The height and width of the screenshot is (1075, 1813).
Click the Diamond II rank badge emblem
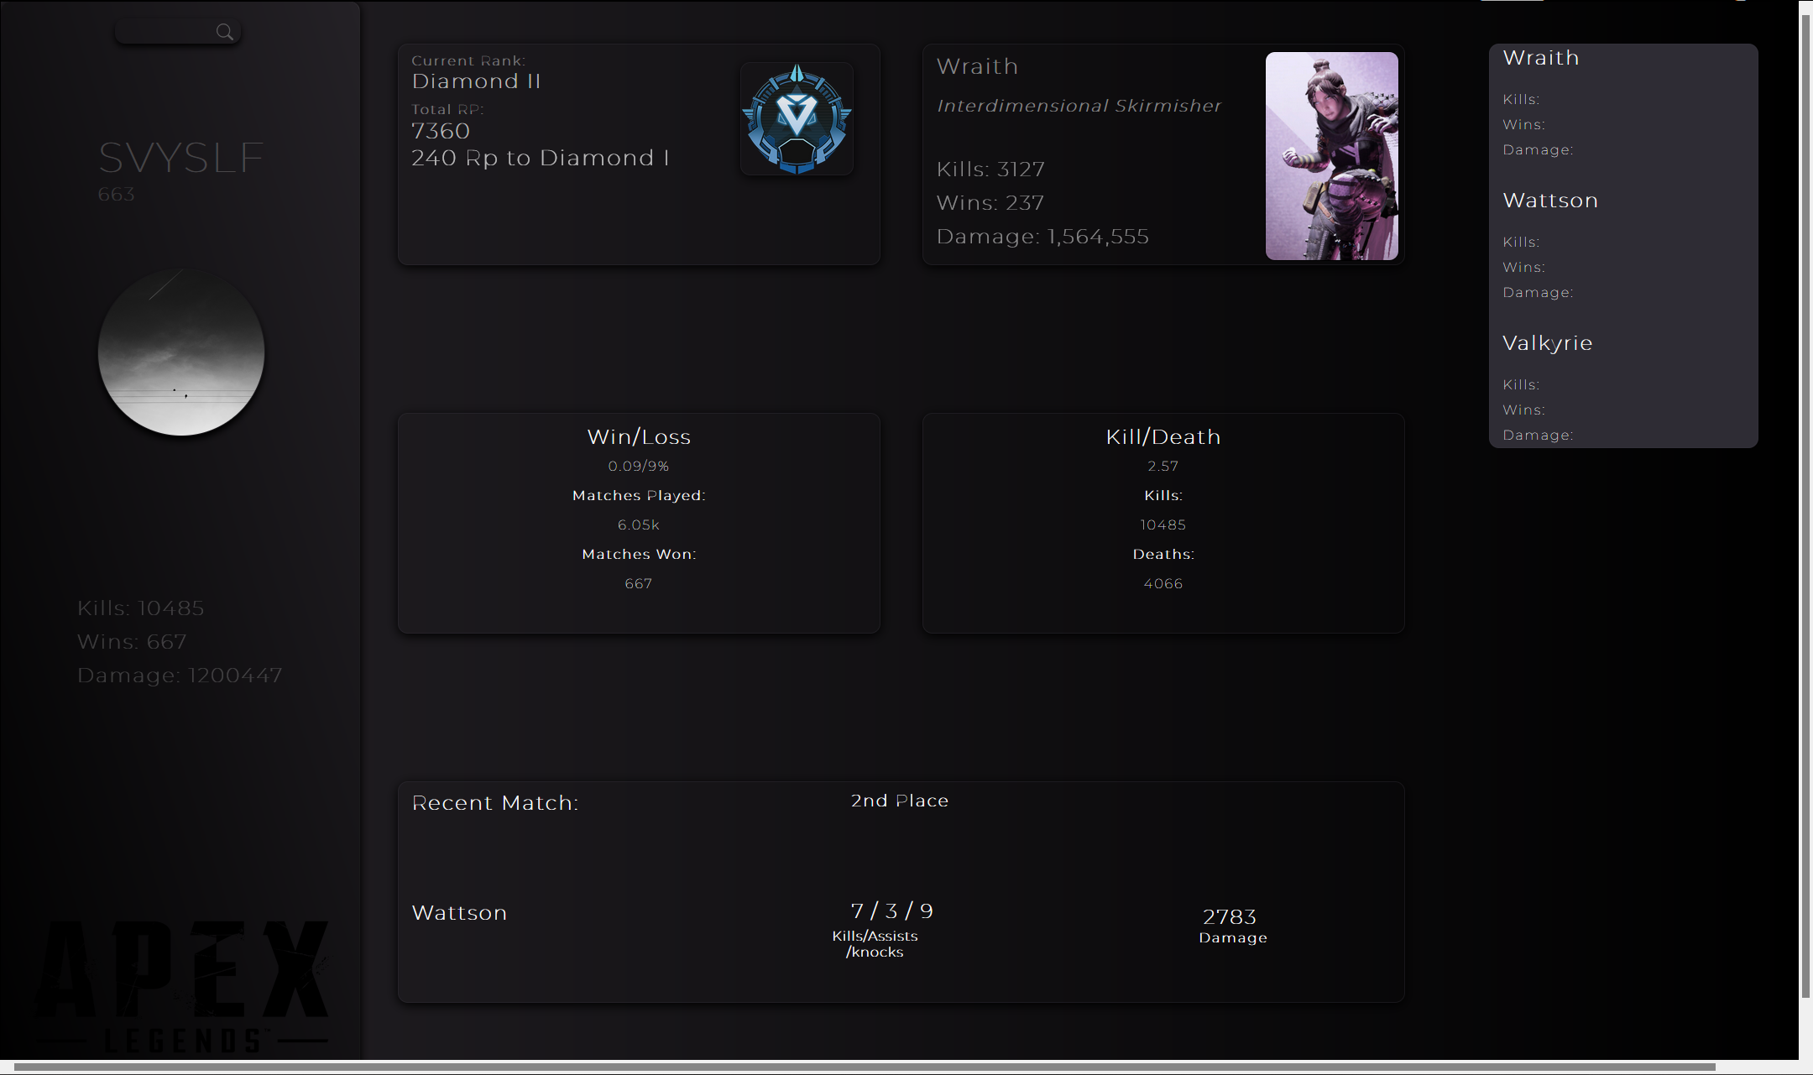pos(796,117)
